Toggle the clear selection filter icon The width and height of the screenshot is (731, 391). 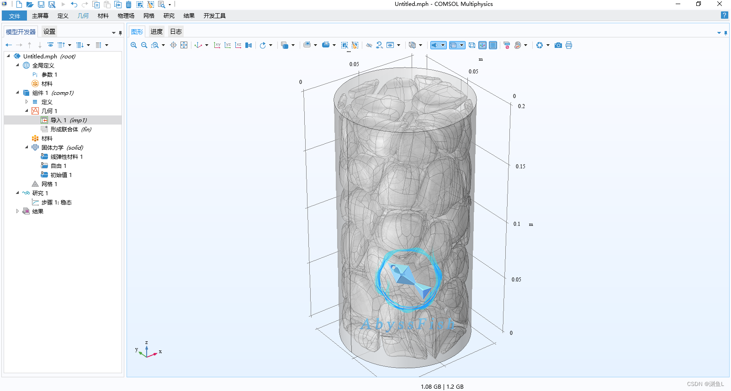pyautogui.click(x=507, y=45)
